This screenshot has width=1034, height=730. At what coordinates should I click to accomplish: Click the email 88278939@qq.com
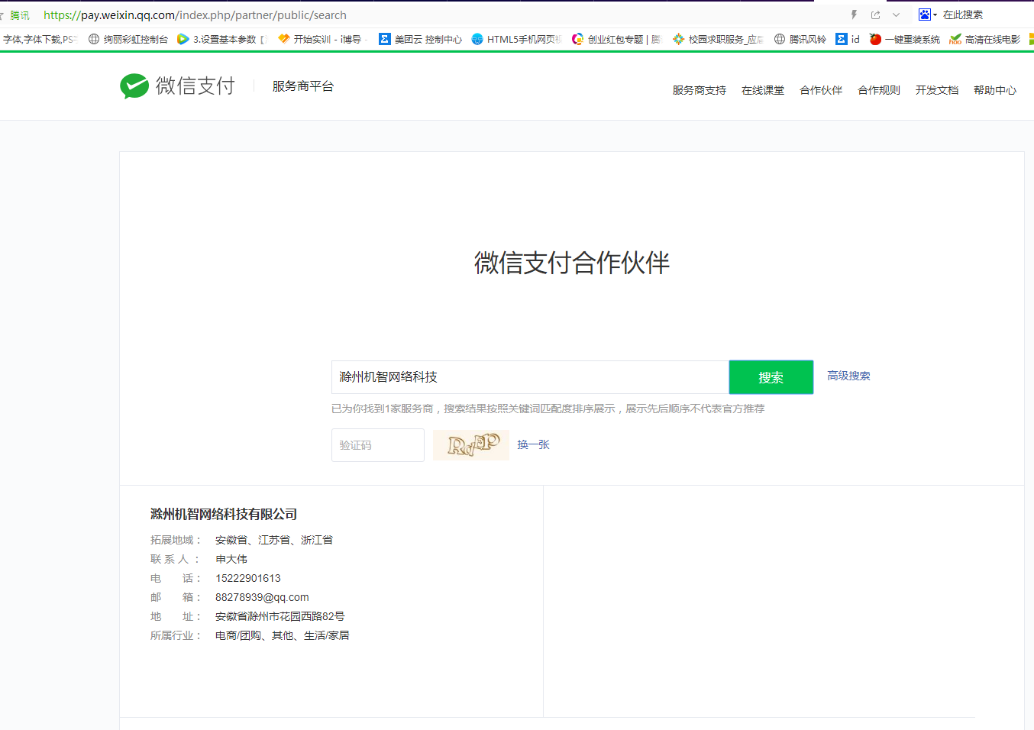(262, 597)
